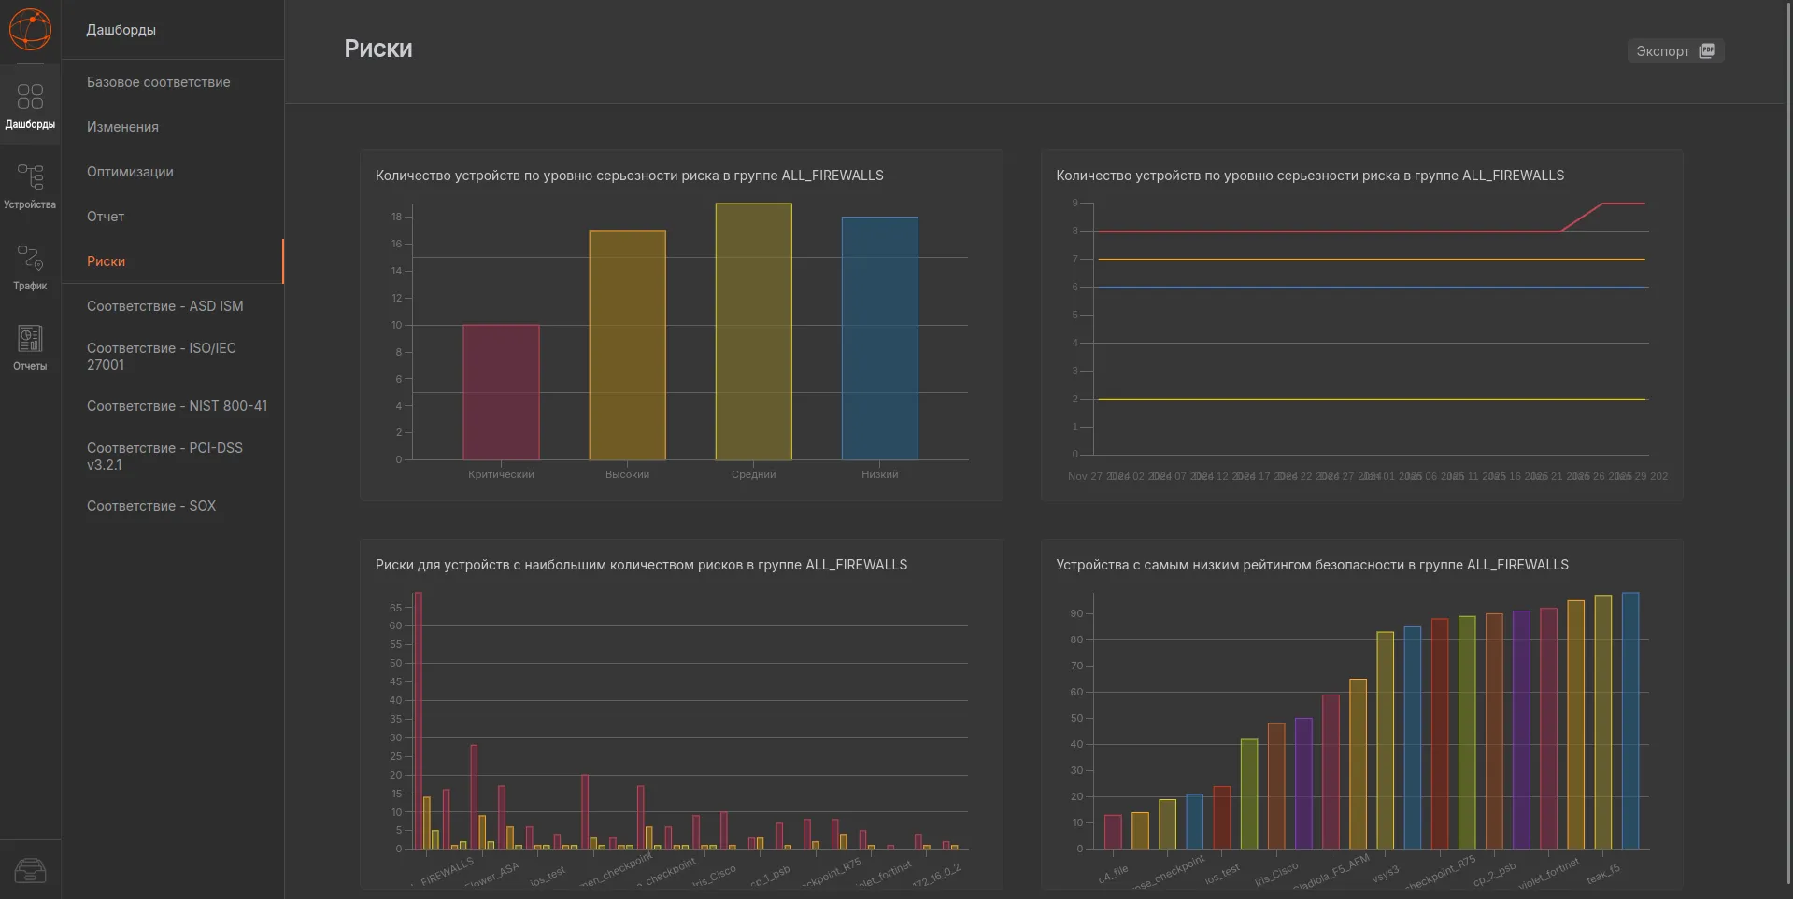Click the lowest security rating chart title
The image size is (1793, 899).
tap(1312, 565)
